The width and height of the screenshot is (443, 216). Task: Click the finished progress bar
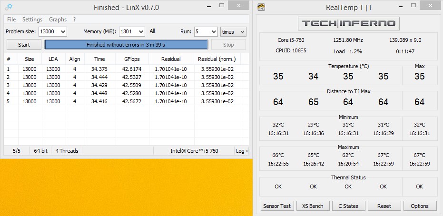[x=126, y=45]
